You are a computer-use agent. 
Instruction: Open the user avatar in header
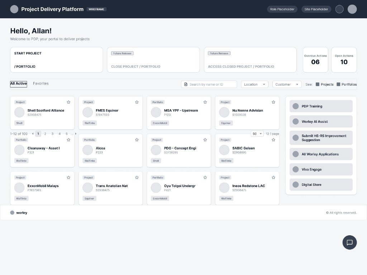[x=352, y=9]
